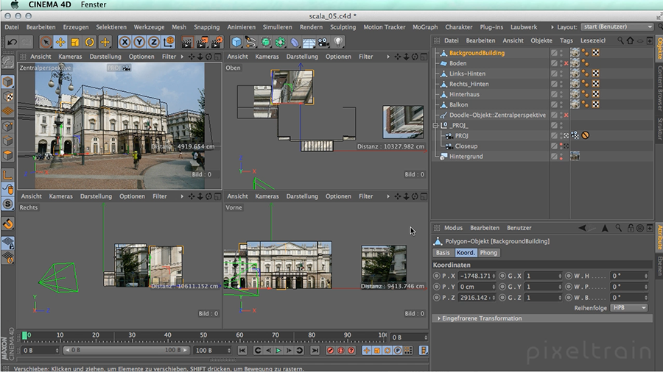Toggle the Z-axis lock button
The width and height of the screenshot is (663, 372).
tap(152, 42)
